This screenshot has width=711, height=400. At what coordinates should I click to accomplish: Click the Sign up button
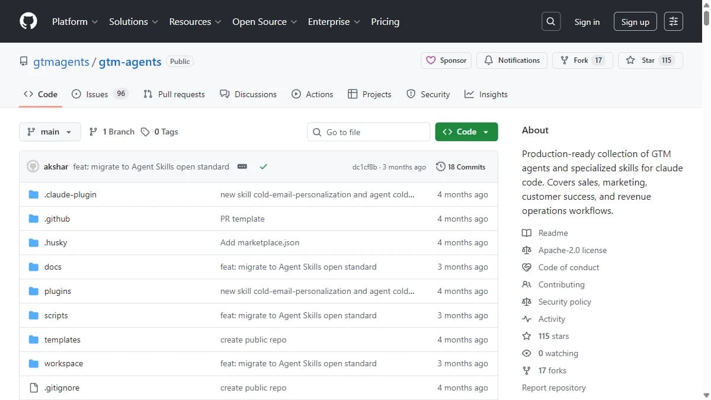pyautogui.click(x=635, y=22)
